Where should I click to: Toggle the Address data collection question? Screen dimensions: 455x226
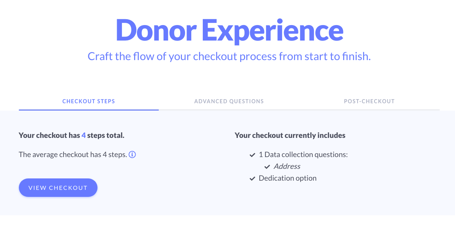(287, 166)
